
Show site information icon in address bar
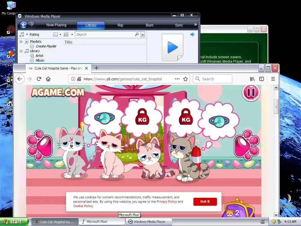[73, 79]
